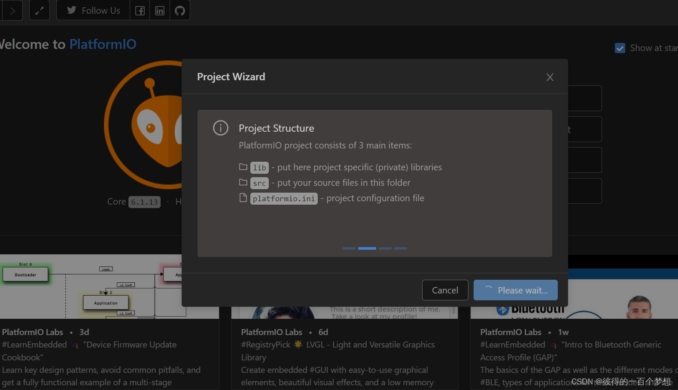Image resolution: width=678 pixels, height=390 pixels.
Task: Click the lib folder icon
Action: point(243,167)
